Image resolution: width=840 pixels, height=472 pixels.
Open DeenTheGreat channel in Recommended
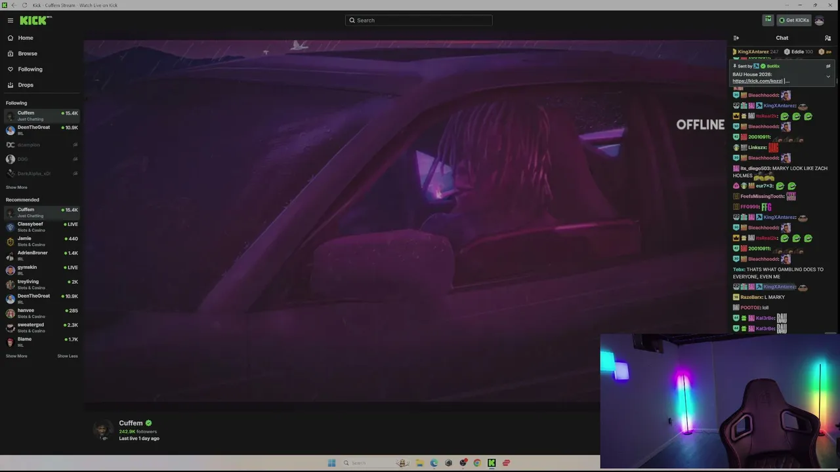(41, 299)
